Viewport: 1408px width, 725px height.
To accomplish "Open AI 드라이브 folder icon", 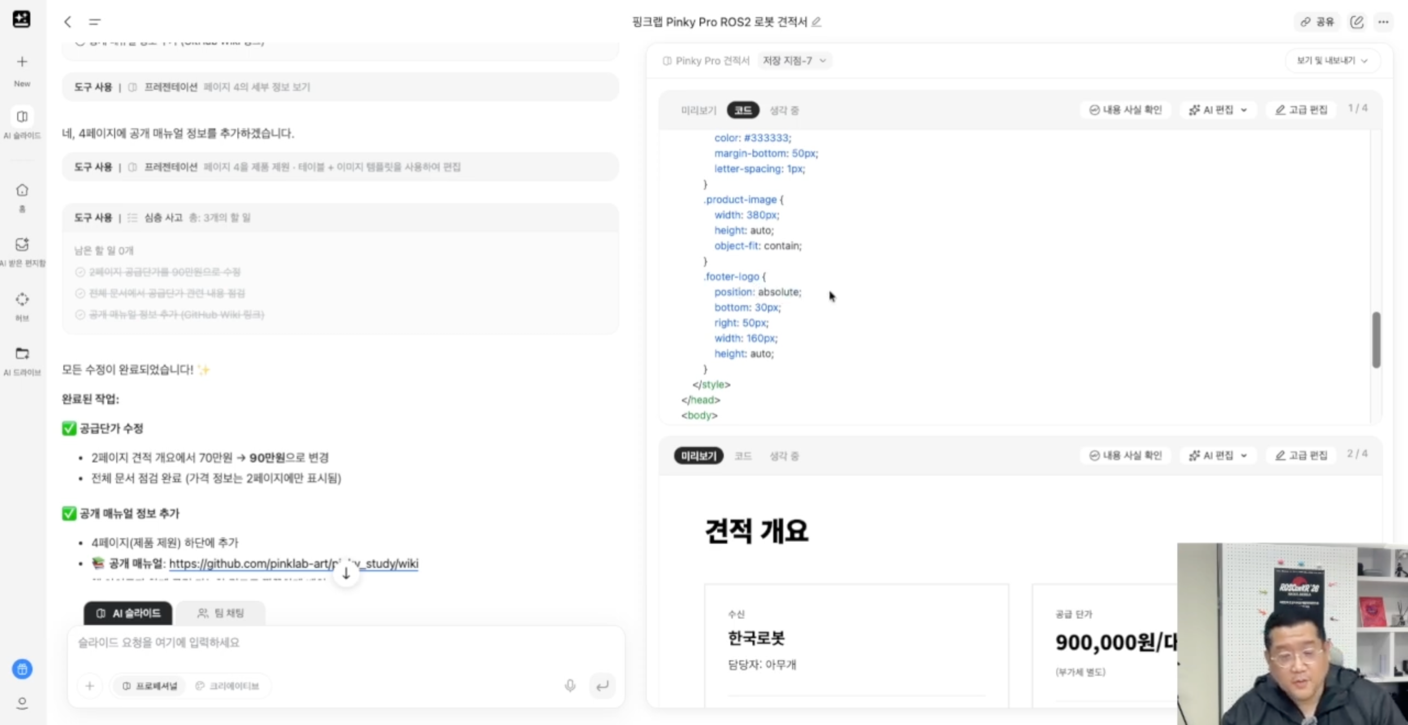I will 22,354.
